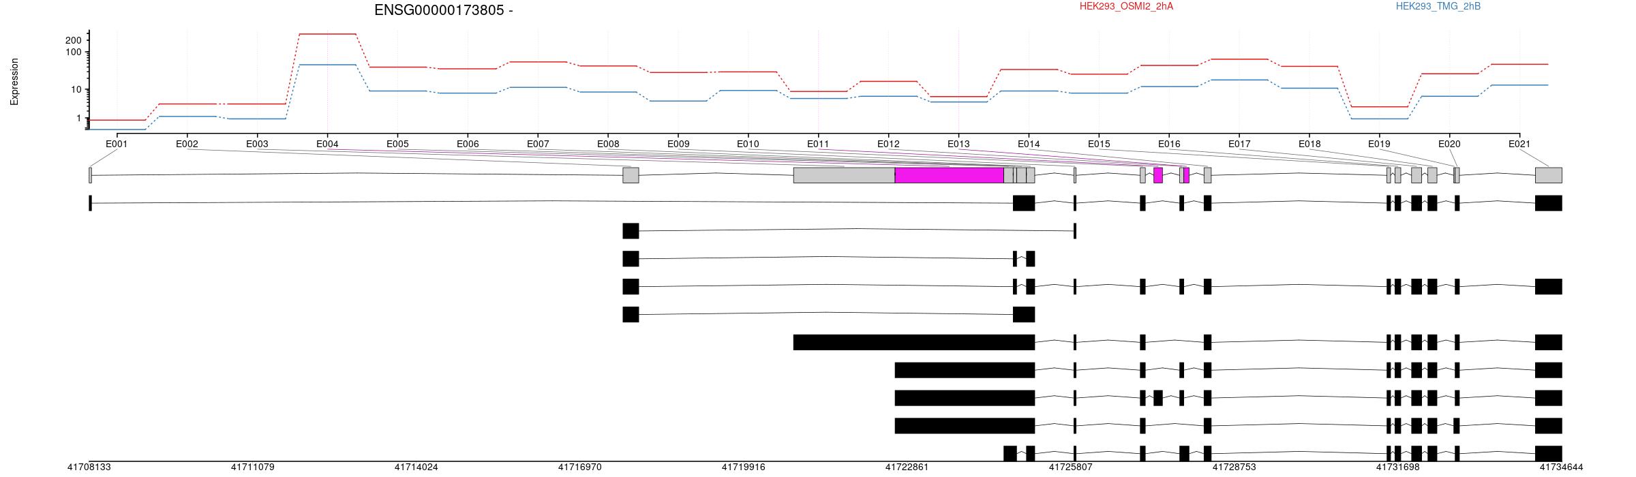The width and height of the screenshot is (1636, 477).
Task: Click exon label E020
Action: (x=1449, y=144)
